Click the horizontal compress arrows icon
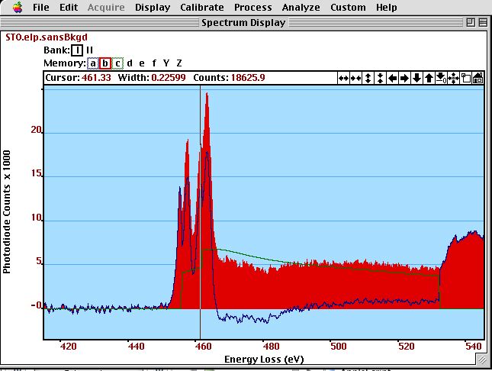The height and width of the screenshot is (371, 492). tap(355, 78)
